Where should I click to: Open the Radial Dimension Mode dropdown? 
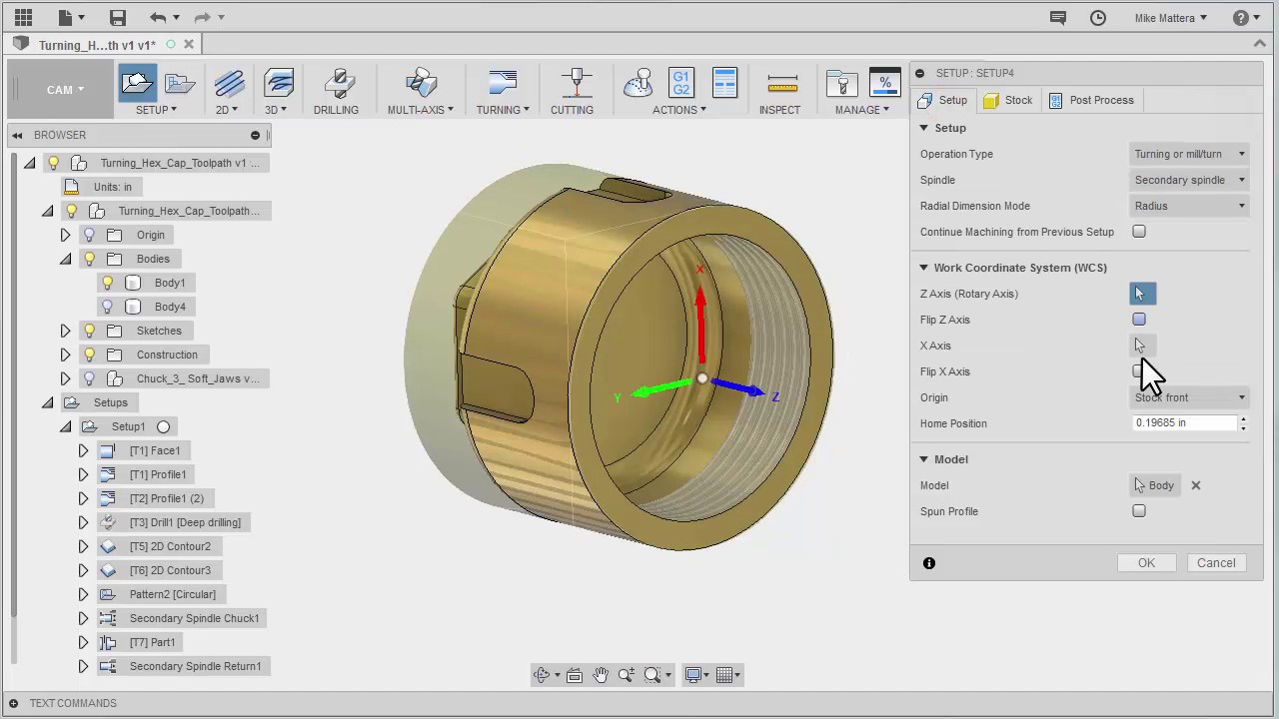point(1189,206)
